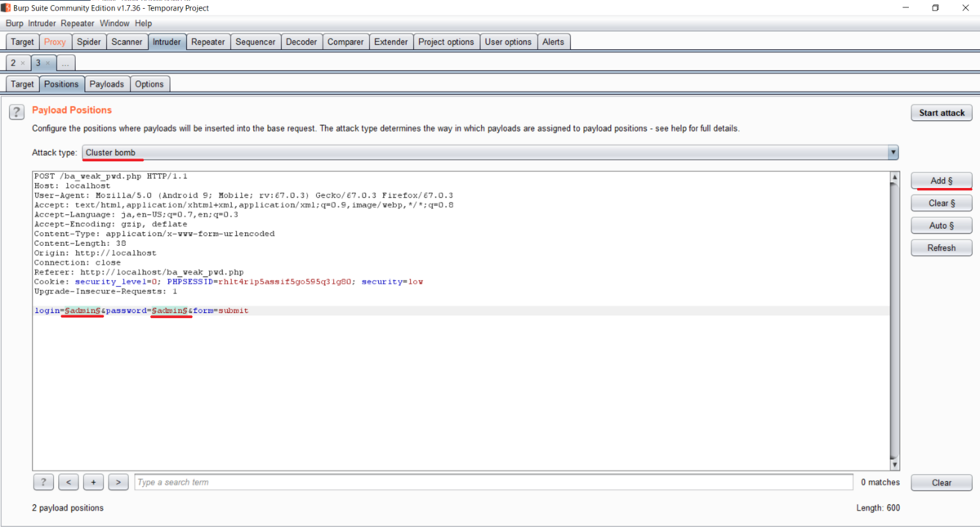The width and height of the screenshot is (980, 527).
Task: Close Intruder attack tab 2
Action: 23,63
